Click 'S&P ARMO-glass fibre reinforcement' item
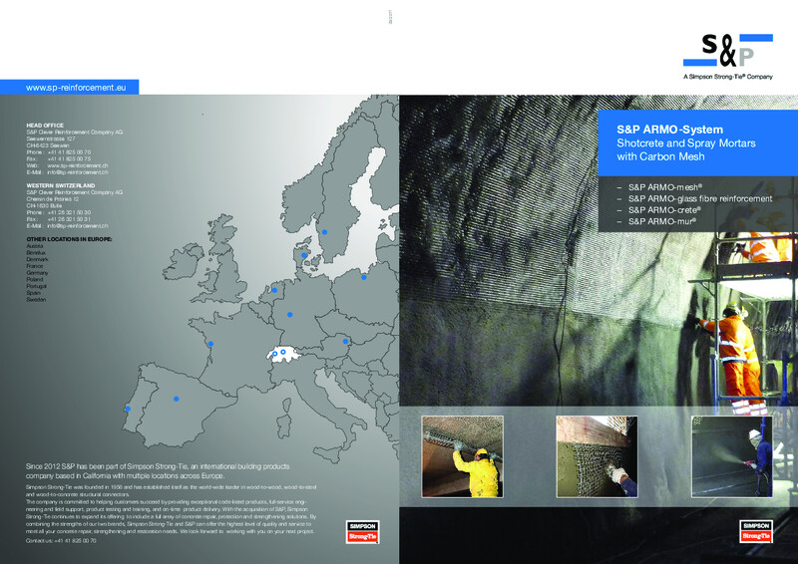Viewport: 798px width, 564px height. click(x=700, y=199)
